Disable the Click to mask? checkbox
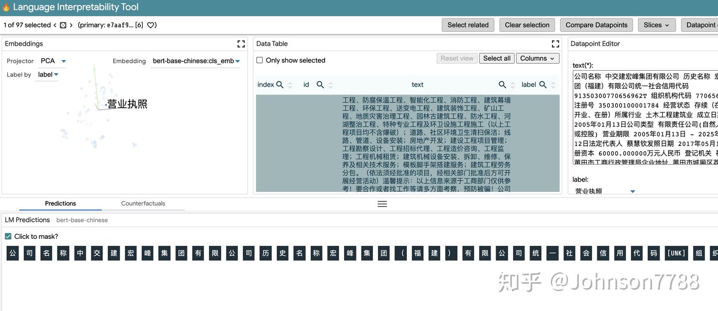Viewport: 718px width, 311px height. click(x=8, y=236)
